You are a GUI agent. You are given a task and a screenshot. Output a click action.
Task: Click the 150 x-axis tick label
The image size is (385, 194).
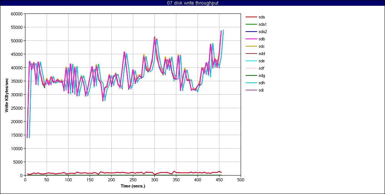(x=90, y=180)
